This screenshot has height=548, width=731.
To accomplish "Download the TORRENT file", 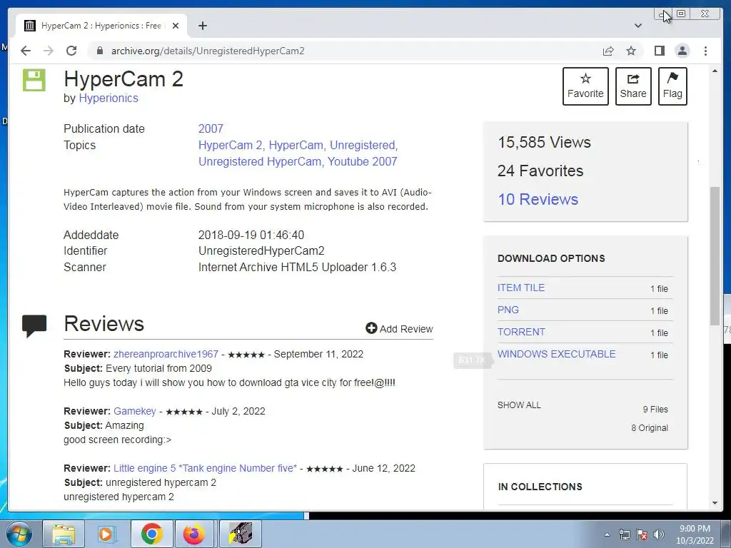I will click(x=521, y=332).
